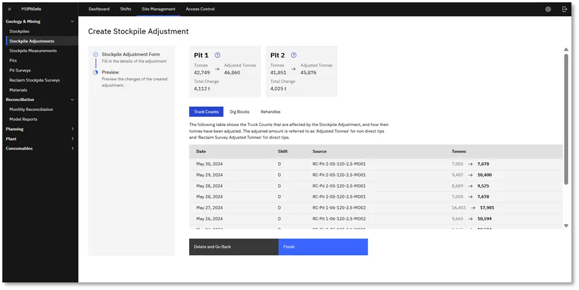The width and height of the screenshot is (579, 290).
Task: Open the Dashboard tab
Action: tap(99, 9)
